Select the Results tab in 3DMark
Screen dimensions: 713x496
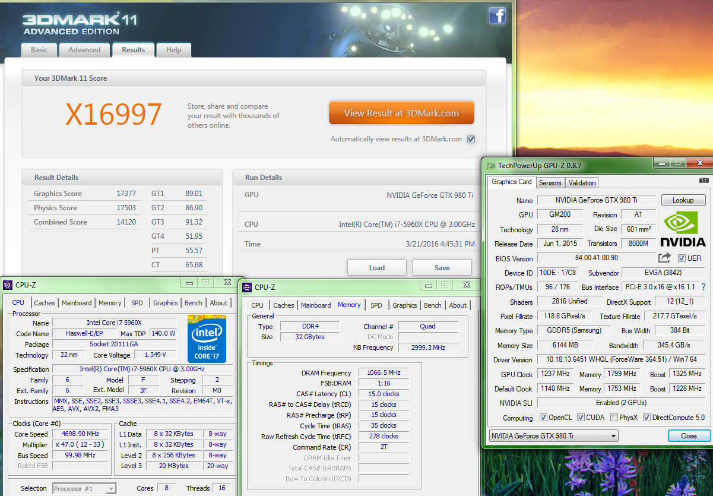(134, 50)
